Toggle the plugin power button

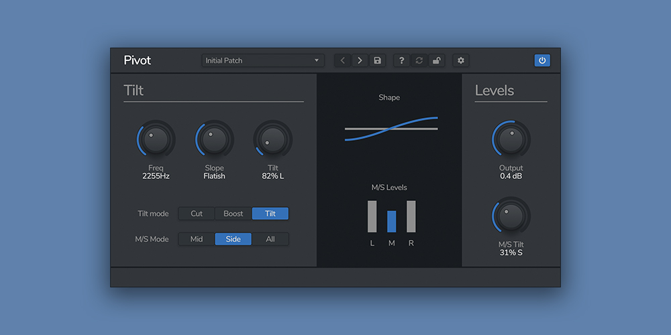pyautogui.click(x=542, y=60)
